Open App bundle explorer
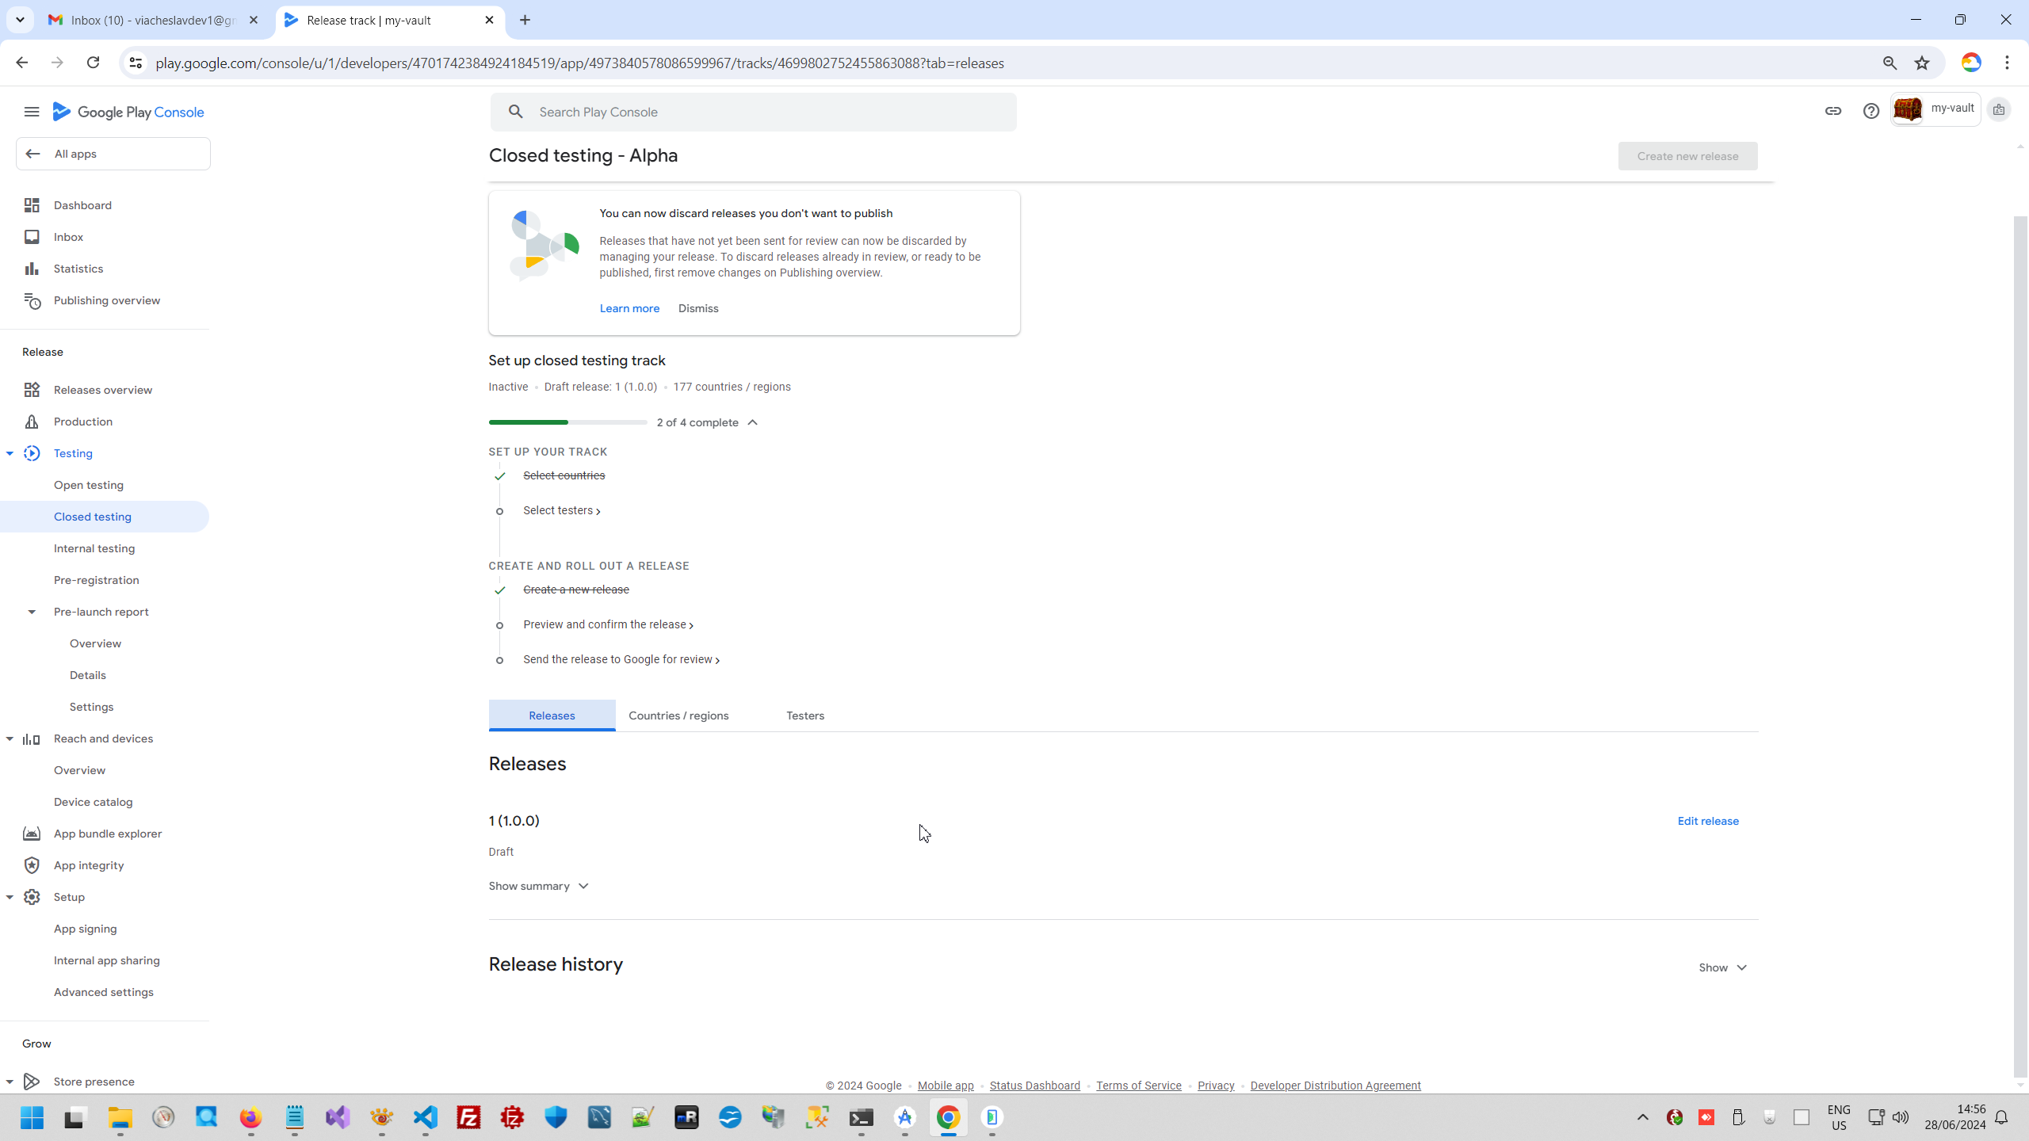The height and width of the screenshot is (1141, 2029). pyautogui.click(x=107, y=834)
